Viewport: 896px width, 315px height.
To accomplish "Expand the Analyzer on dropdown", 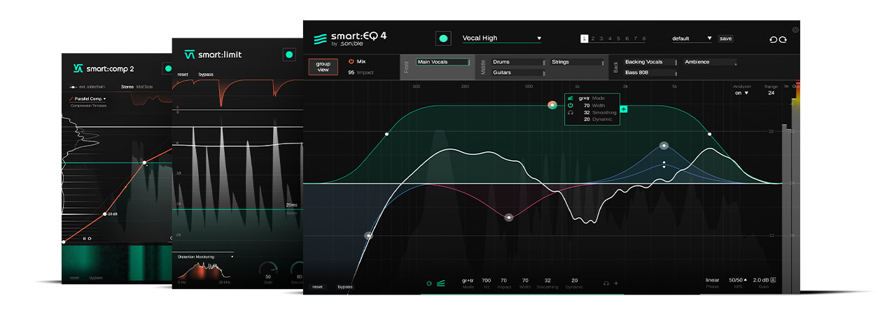I will pos(741,92).
